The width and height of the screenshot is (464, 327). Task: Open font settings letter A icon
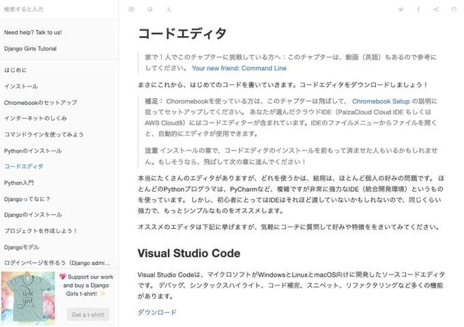pyautogui.click(x=169, y=10)
